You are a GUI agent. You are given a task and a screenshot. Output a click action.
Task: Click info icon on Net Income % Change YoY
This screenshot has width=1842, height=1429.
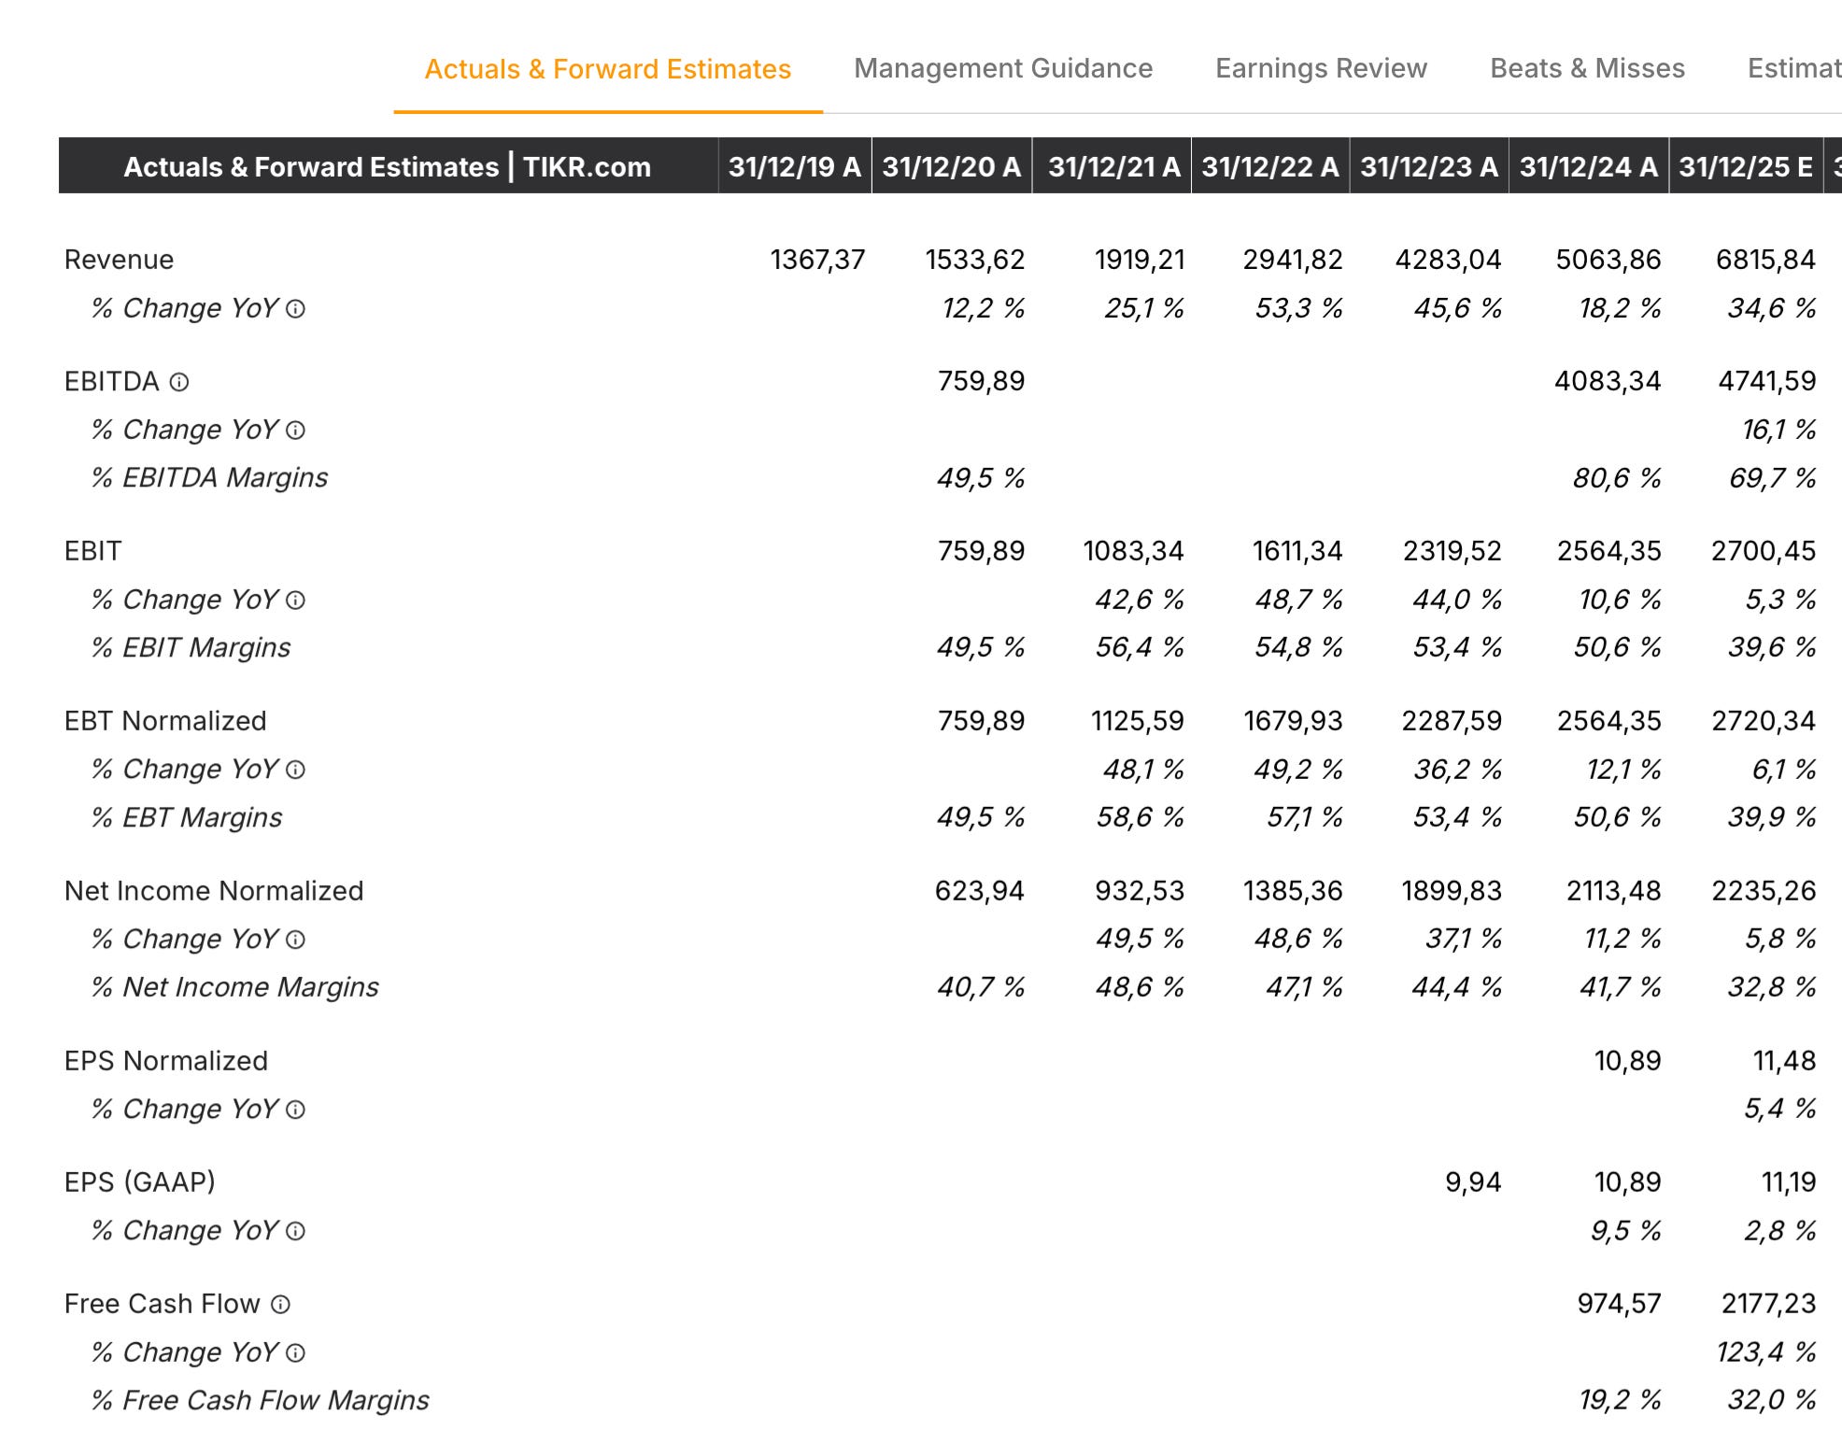(295, 941)
